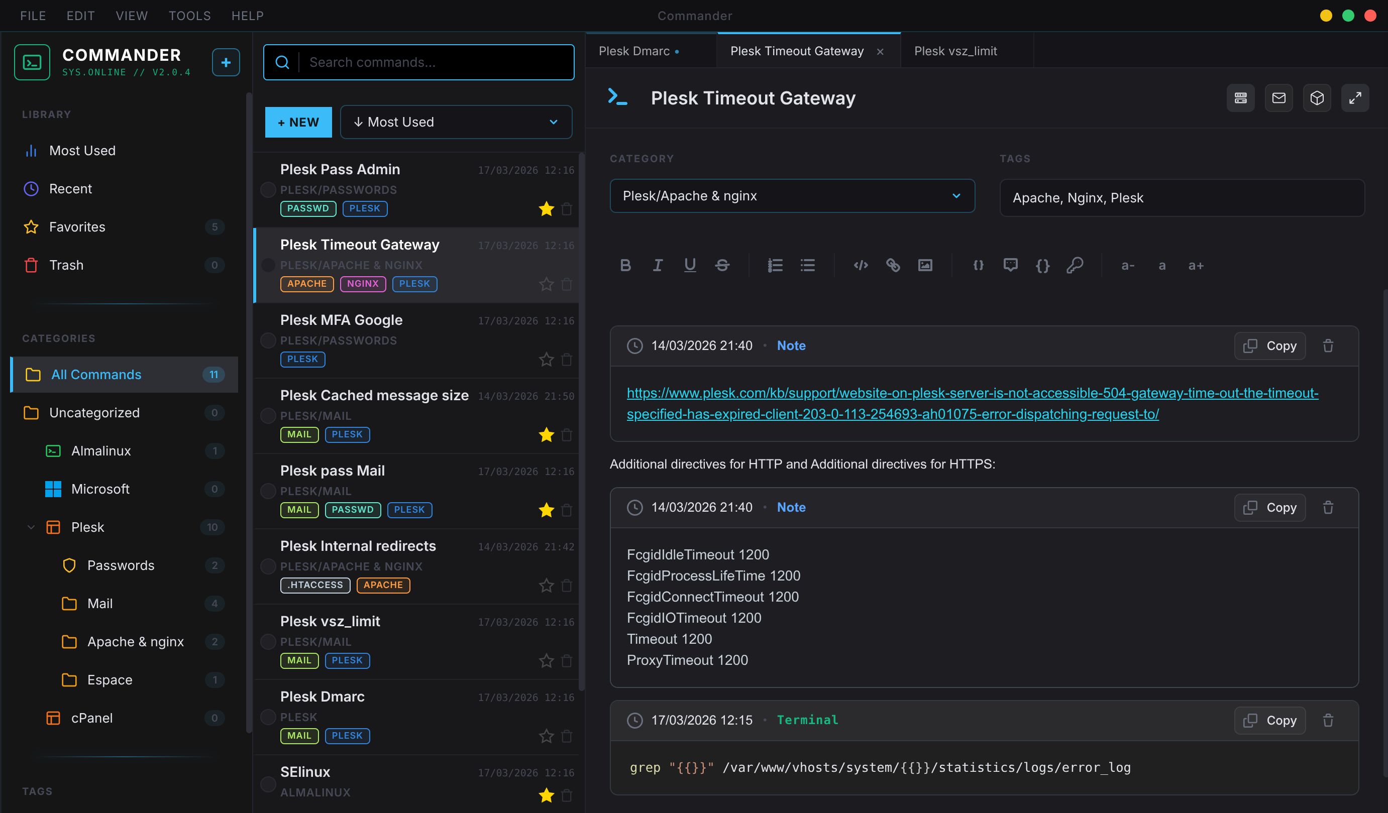
Task: Apply strikethrough formatting
Action: 722,265
